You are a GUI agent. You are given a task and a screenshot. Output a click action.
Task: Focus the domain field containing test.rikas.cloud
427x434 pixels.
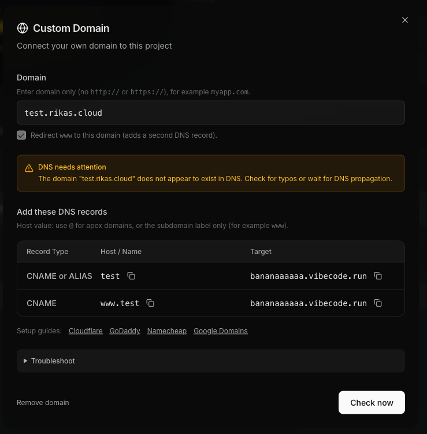pyautogui.click(x=211, y=113)
